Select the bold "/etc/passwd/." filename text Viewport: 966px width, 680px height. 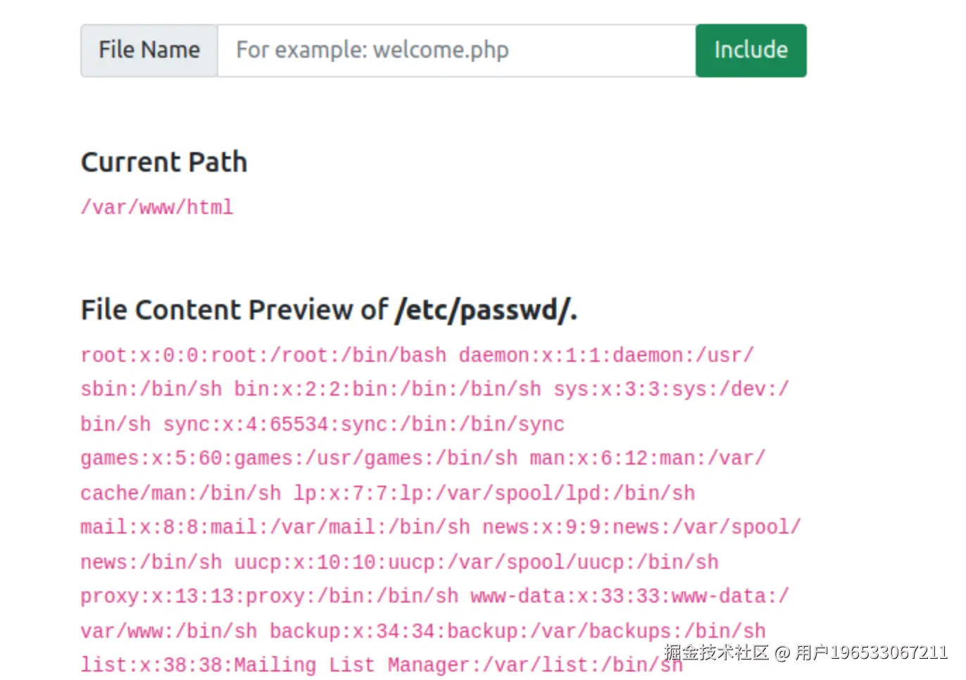[x=487, y=310]
